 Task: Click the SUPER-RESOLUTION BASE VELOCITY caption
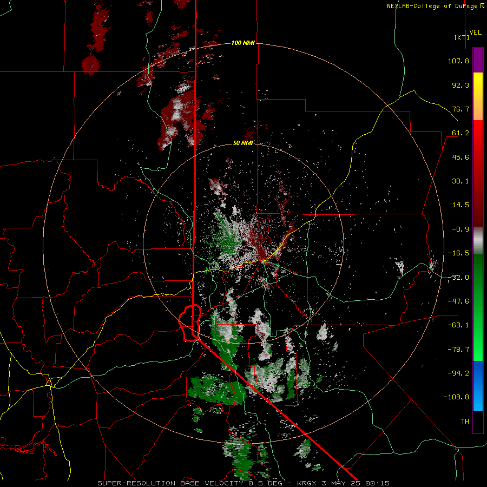(170, 483)
